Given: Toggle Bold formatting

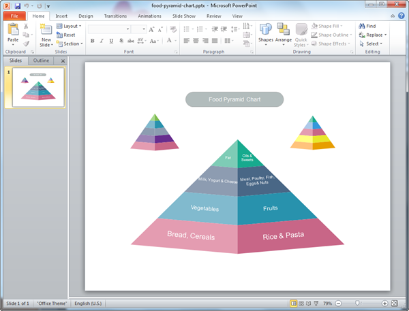Looking at the screenshot, I should tap(92, 41).
